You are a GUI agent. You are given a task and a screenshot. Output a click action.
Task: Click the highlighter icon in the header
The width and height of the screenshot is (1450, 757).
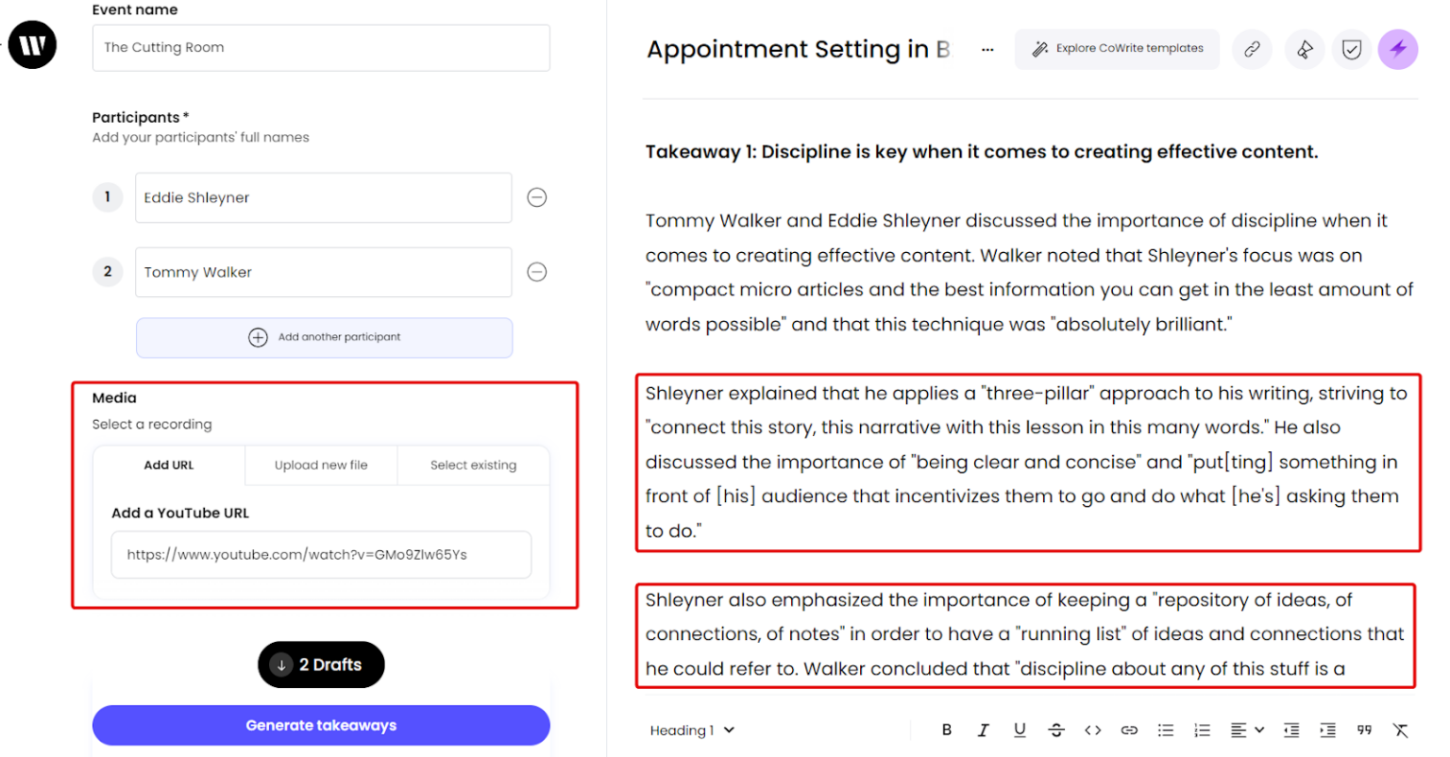pos(1305,49)
